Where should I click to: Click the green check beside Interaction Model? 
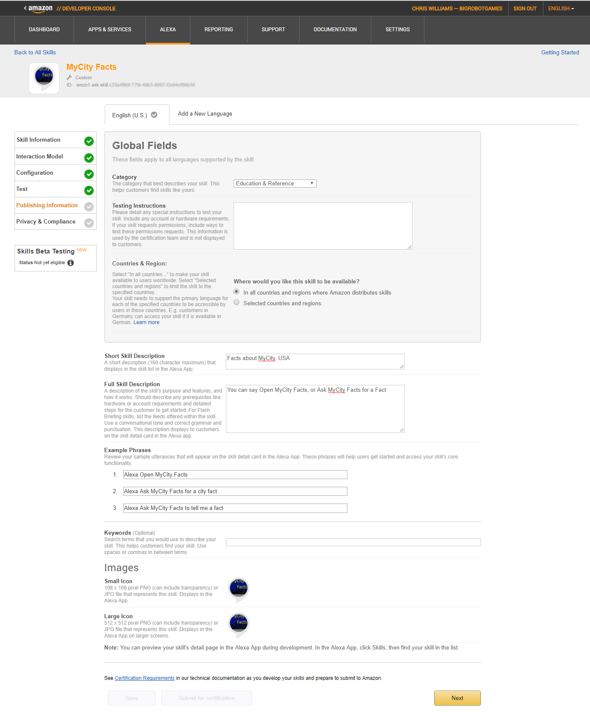(x=89, y=158)
